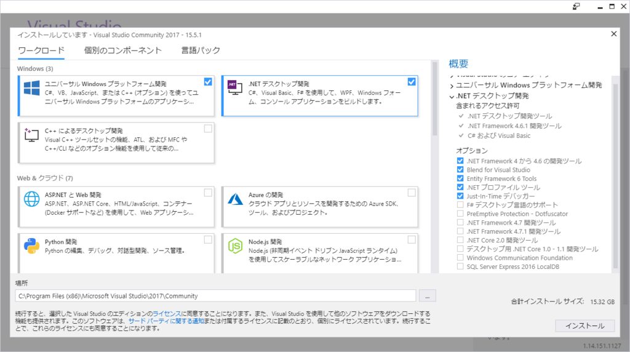Uncheck Entity Framework 6 Tools option

pos(460,178)
